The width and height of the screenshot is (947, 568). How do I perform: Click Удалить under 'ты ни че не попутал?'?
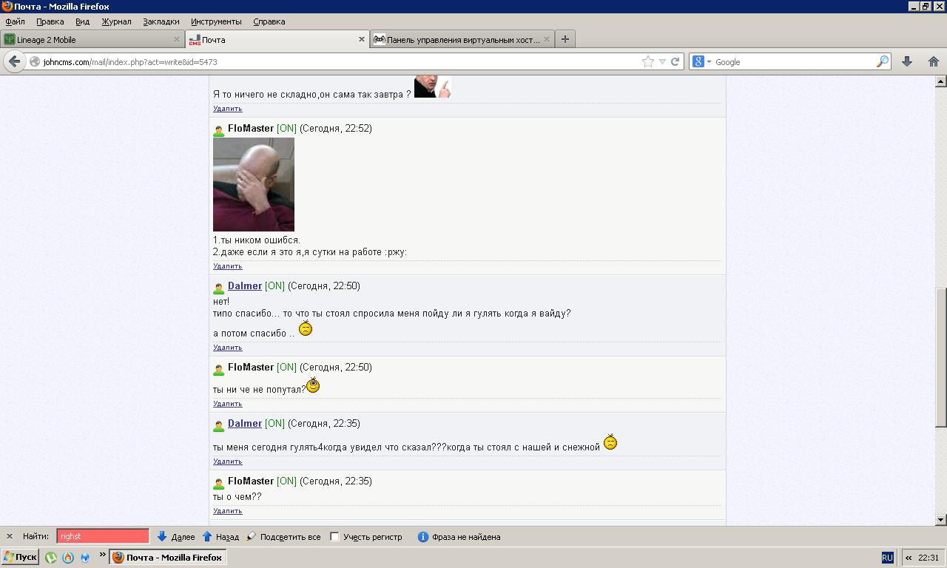click(227, 404)
